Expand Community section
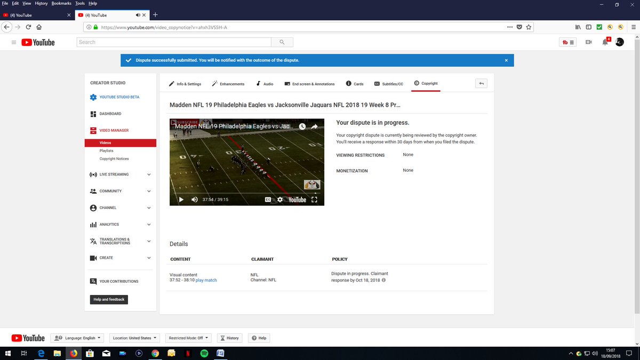Image resolution: width=640 pixels, height=360 pixels. (149, 191)
